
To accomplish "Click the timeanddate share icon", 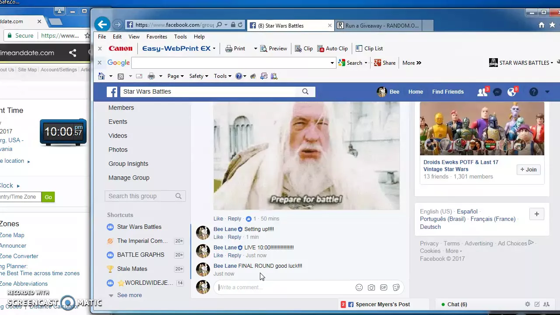I will click(73, 53).
